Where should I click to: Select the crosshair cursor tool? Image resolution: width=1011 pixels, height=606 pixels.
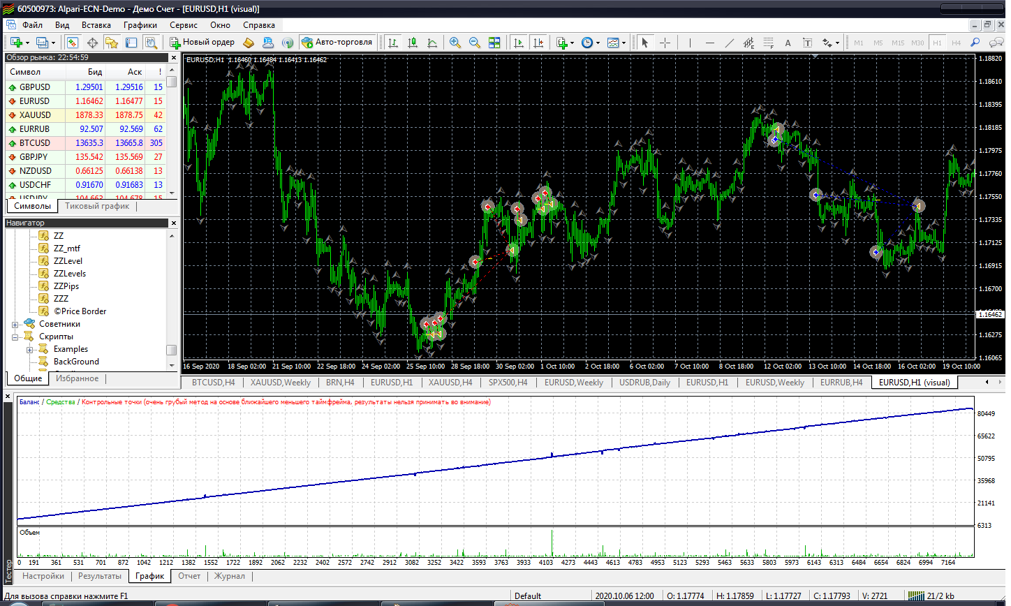pos(665,43)
